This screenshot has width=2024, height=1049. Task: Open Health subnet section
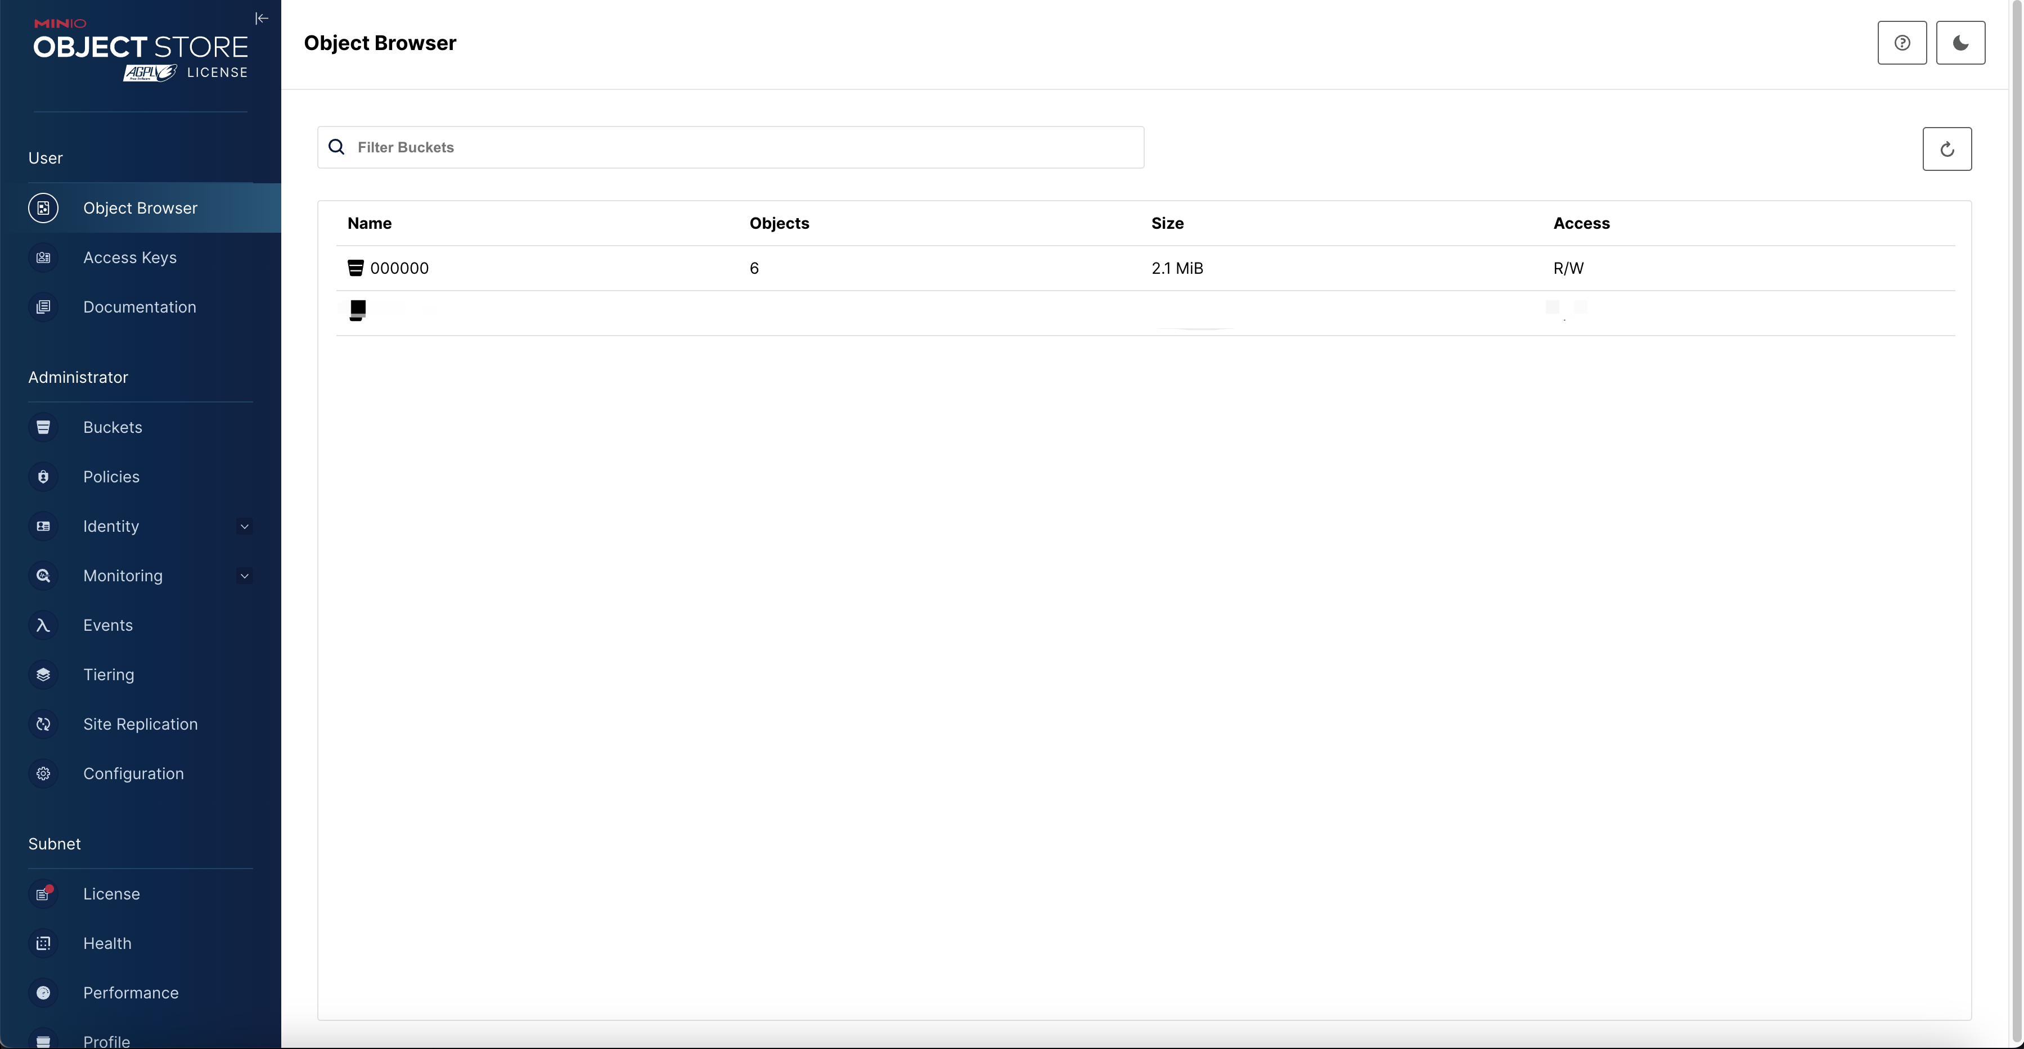pos(107,943)
